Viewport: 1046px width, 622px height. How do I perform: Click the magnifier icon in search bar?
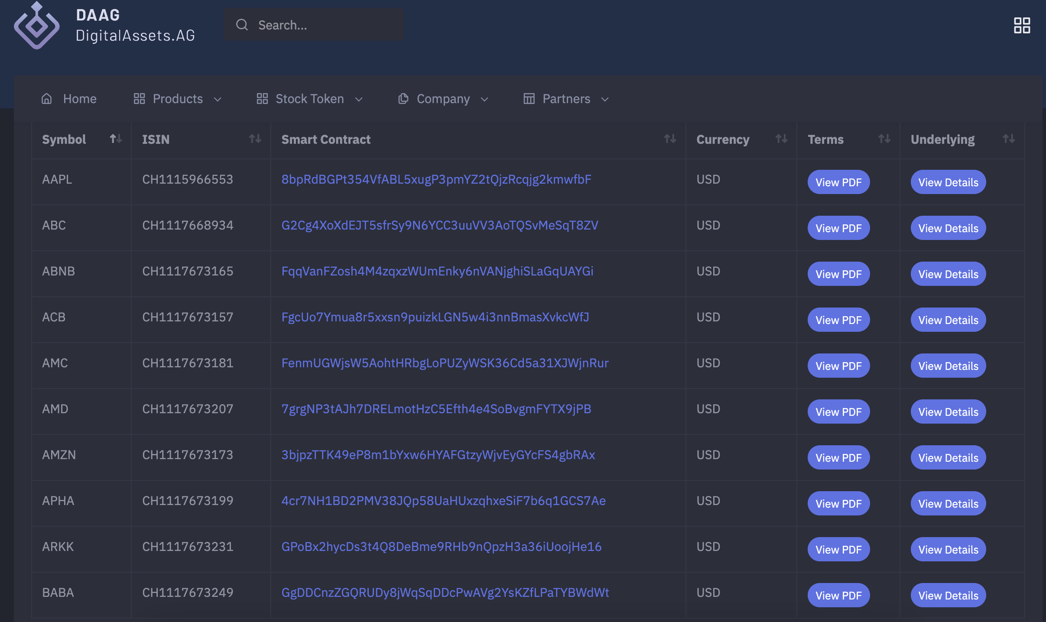point(242,25)
